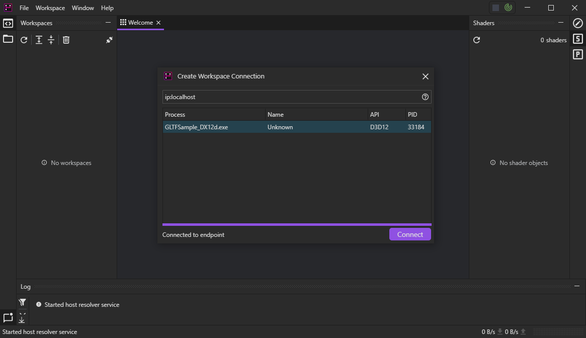Toggle the Log chat panel icon
Viewport: 586px width, 338px height.
(8, 317)
